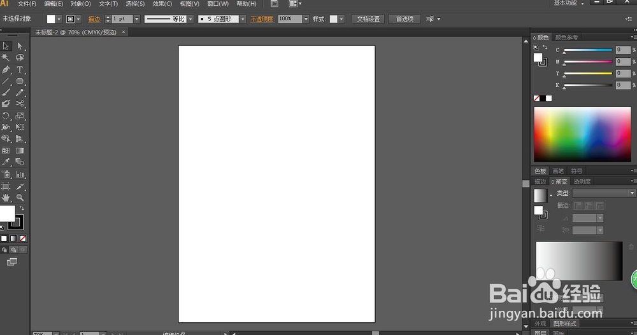Select the Scale tool
This screenshot has width=637, height=335.
click(x=20, y=116)
